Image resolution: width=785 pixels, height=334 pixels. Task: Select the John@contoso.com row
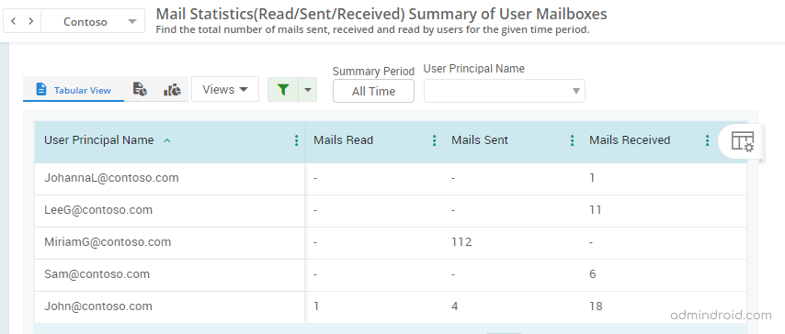391,306
